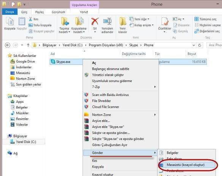Sort by Değiştirme tarihi column header
222x176 pixels.
tap(134, 54)
